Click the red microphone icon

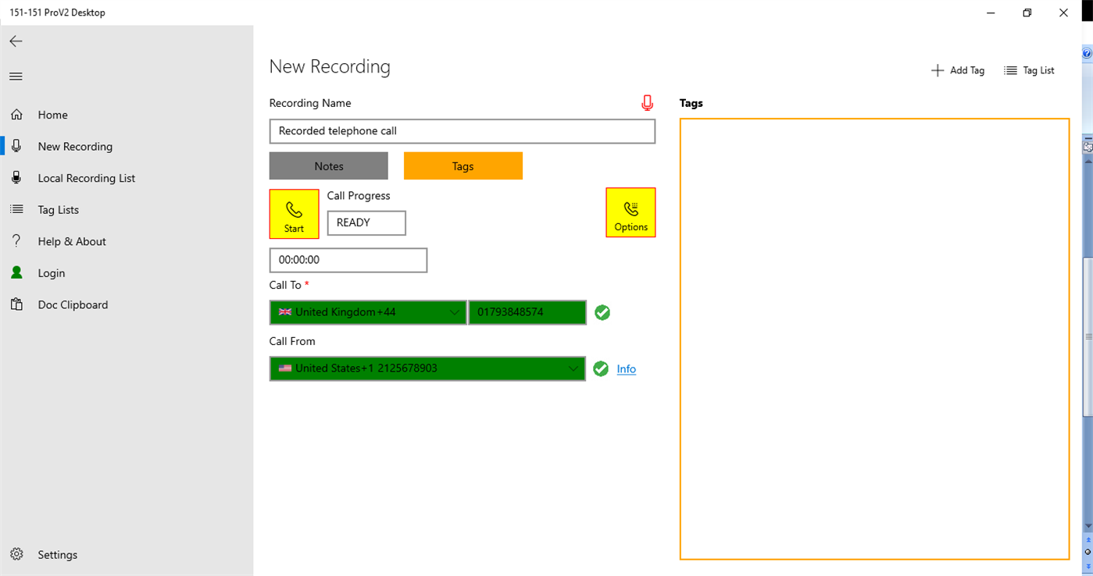pos(646,101)
